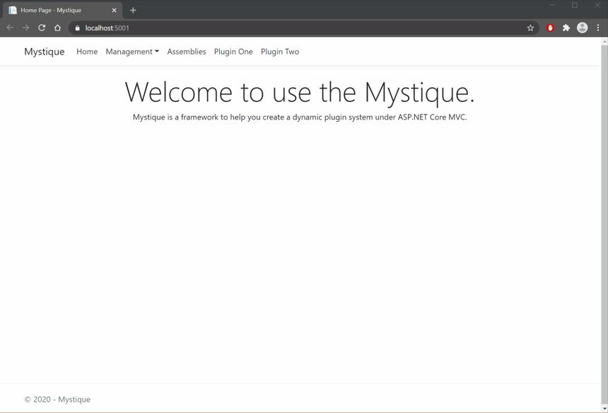Open a new tab with plus button
This screenshot has height=413, width=608.
133,10
